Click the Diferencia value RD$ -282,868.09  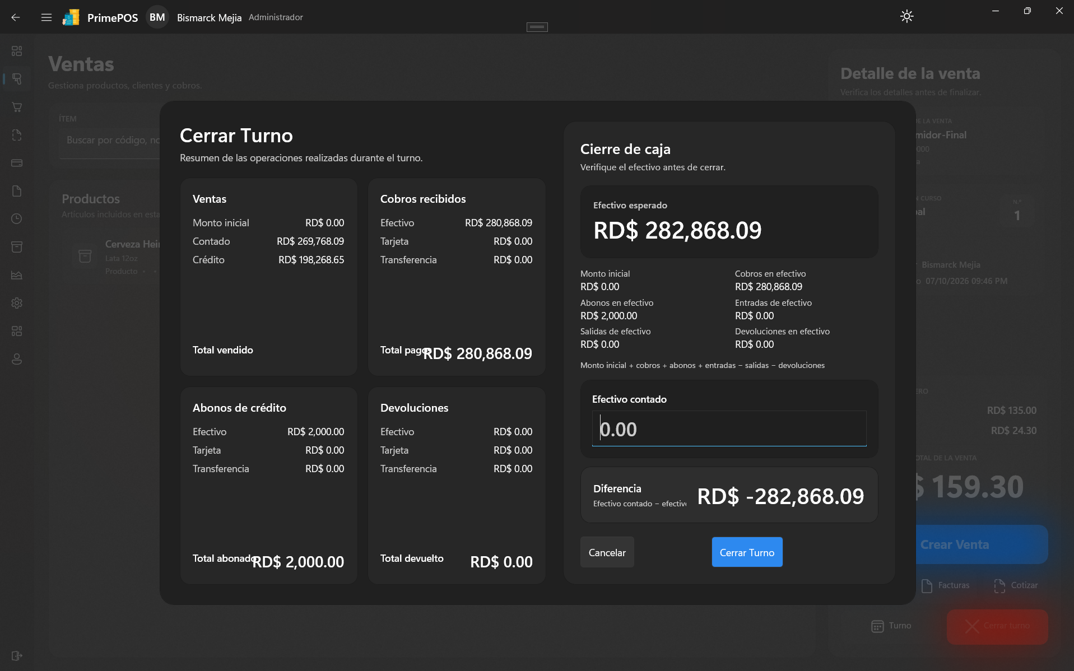tap(780, 496)
